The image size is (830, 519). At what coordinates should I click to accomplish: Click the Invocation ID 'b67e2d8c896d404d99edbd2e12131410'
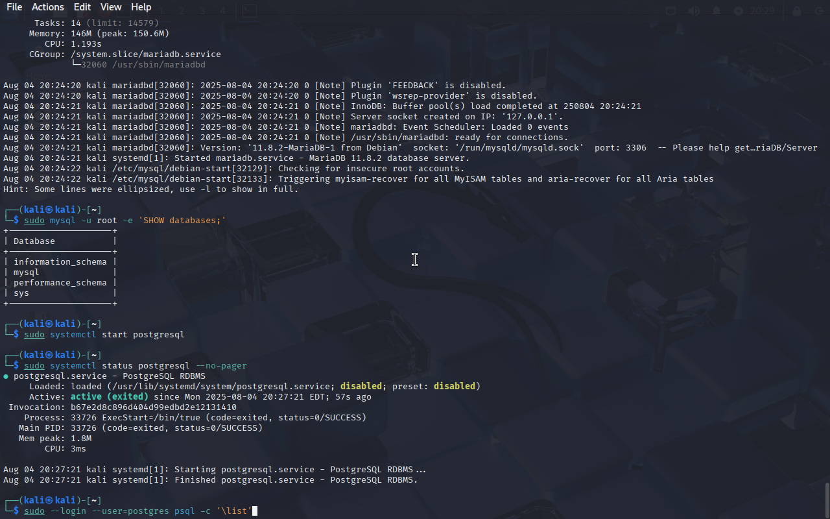tap(154, 407)
